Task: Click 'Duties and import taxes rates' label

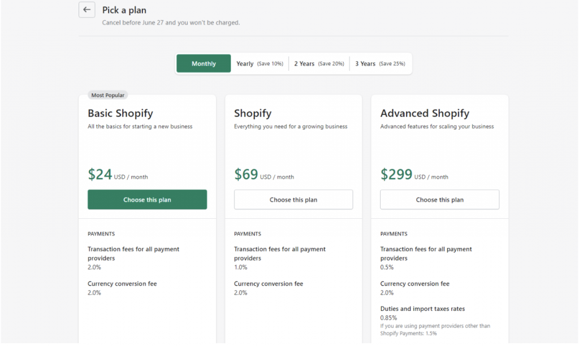Action: coord(422,309)
